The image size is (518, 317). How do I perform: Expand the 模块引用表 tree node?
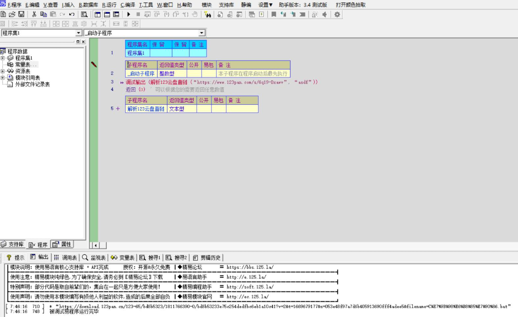[x=3, y=78]
